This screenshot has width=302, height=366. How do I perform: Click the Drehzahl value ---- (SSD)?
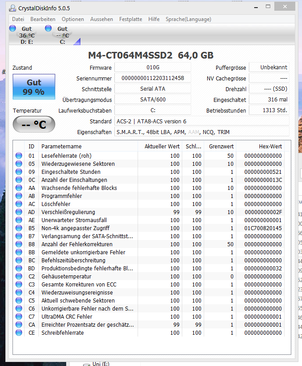[269, 89]
